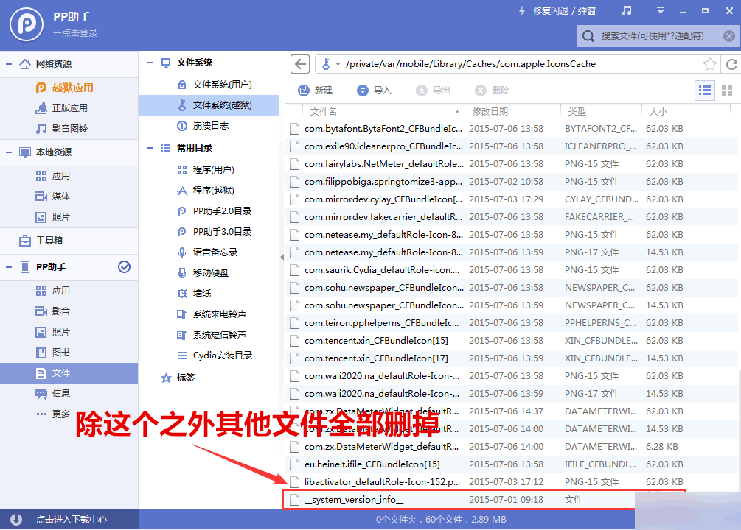Click 新建 new button
741x530 pixels.
[x=316, y=90]
